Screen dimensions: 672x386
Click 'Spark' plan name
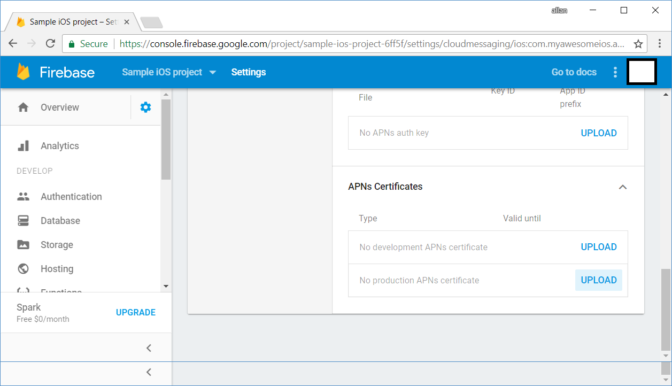coord(29,307)
